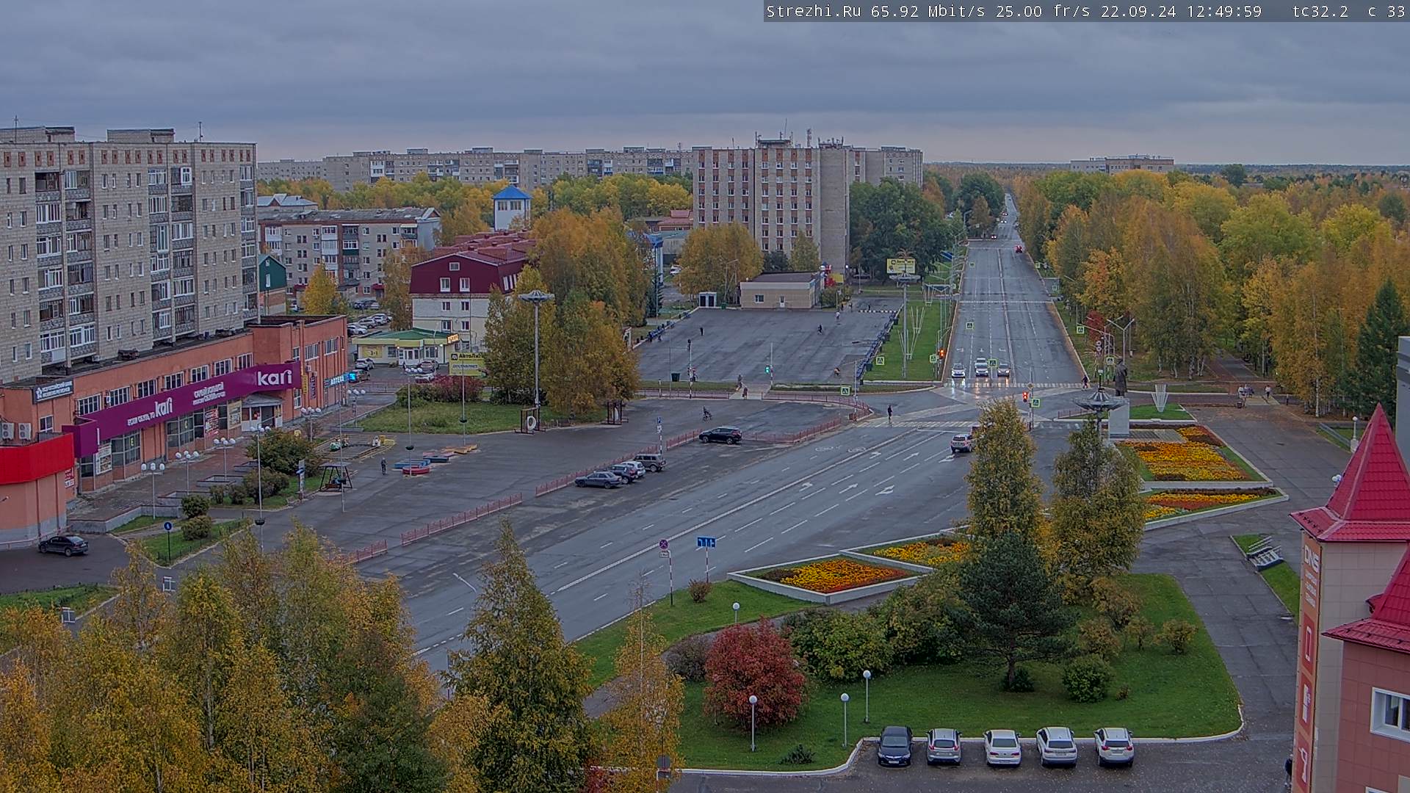
Task: Click the 12:49:59 timestamp
Action: pos(1224,11)
